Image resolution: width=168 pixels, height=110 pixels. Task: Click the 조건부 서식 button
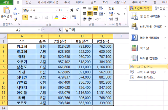[x=141, y=8]
